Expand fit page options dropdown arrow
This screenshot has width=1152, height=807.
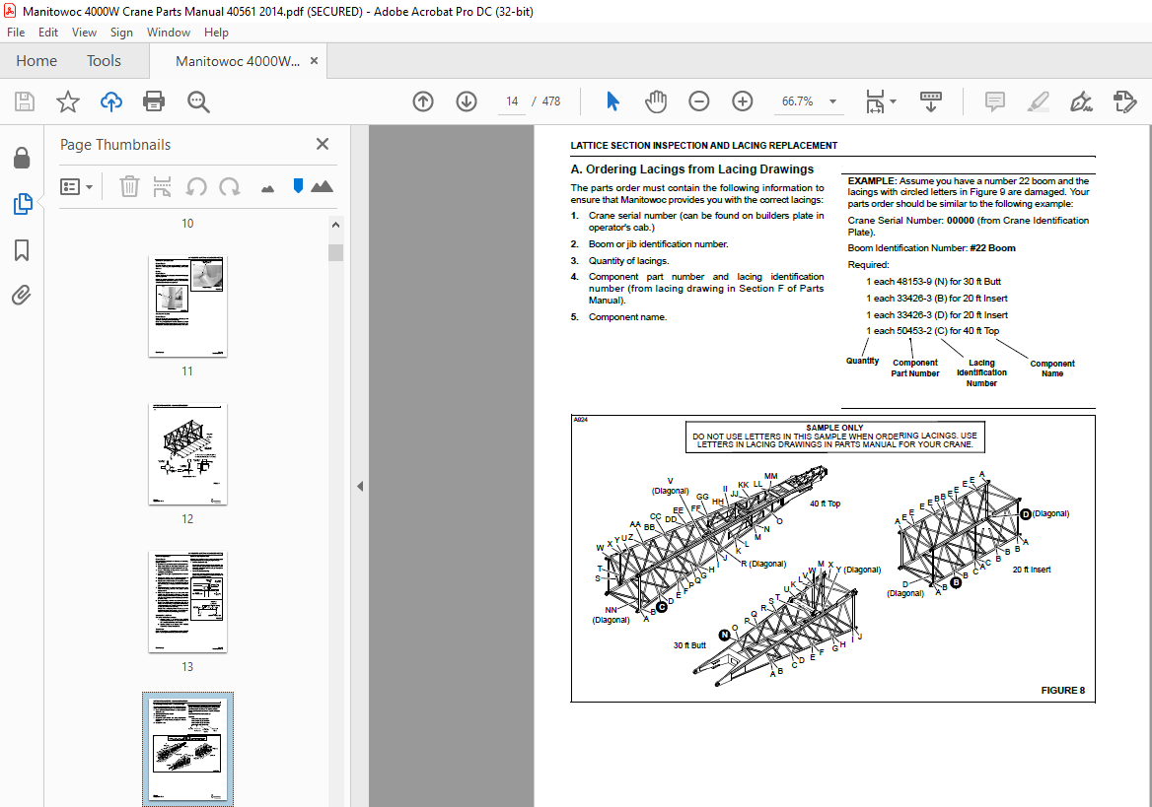[894, 101]
